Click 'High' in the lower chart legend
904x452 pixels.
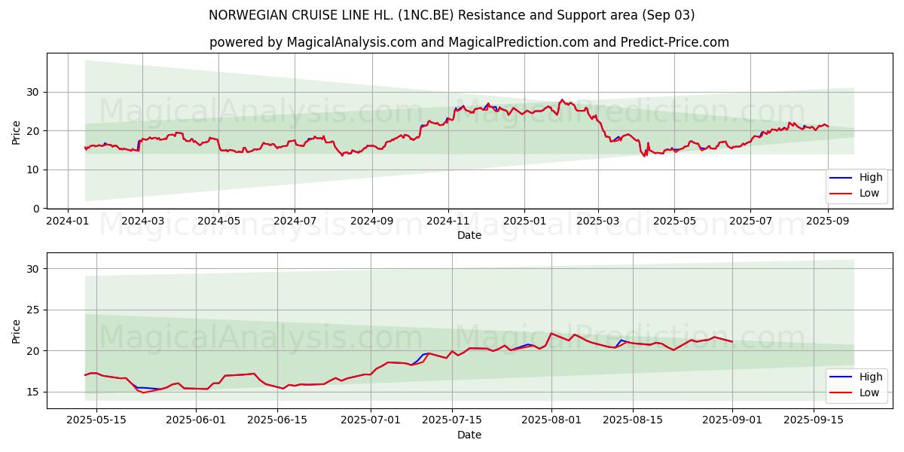[871, 377]
